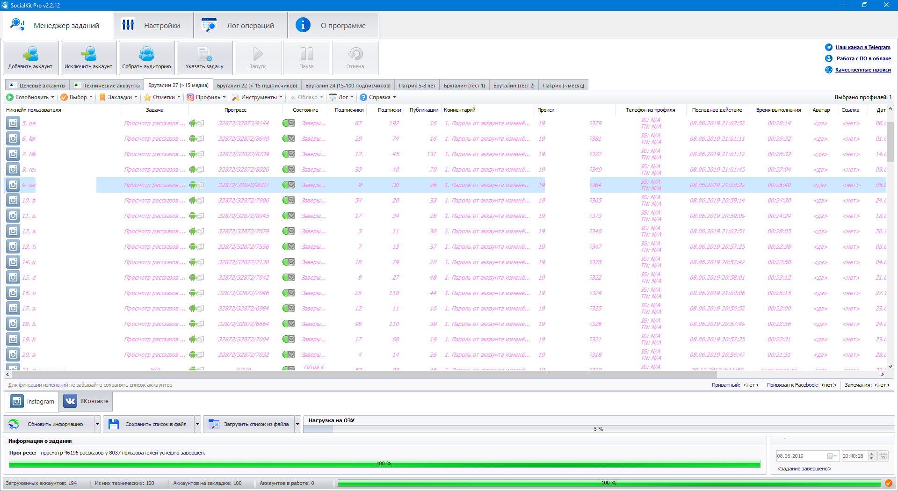Open the Профиль dropdown menu
This screenshot has height=491, width=898.
[206, 97]
